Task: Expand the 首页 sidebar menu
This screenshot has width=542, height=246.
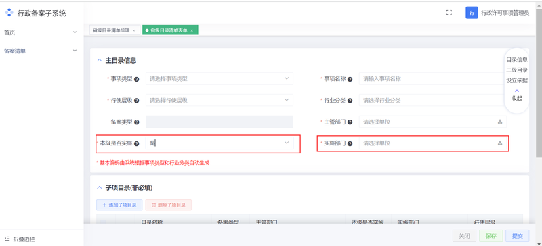Action: coord(41,32)
